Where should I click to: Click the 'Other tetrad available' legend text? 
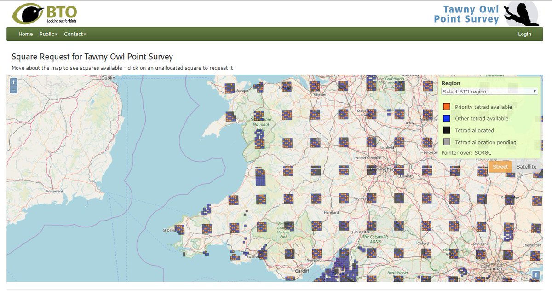click(482, 118)
